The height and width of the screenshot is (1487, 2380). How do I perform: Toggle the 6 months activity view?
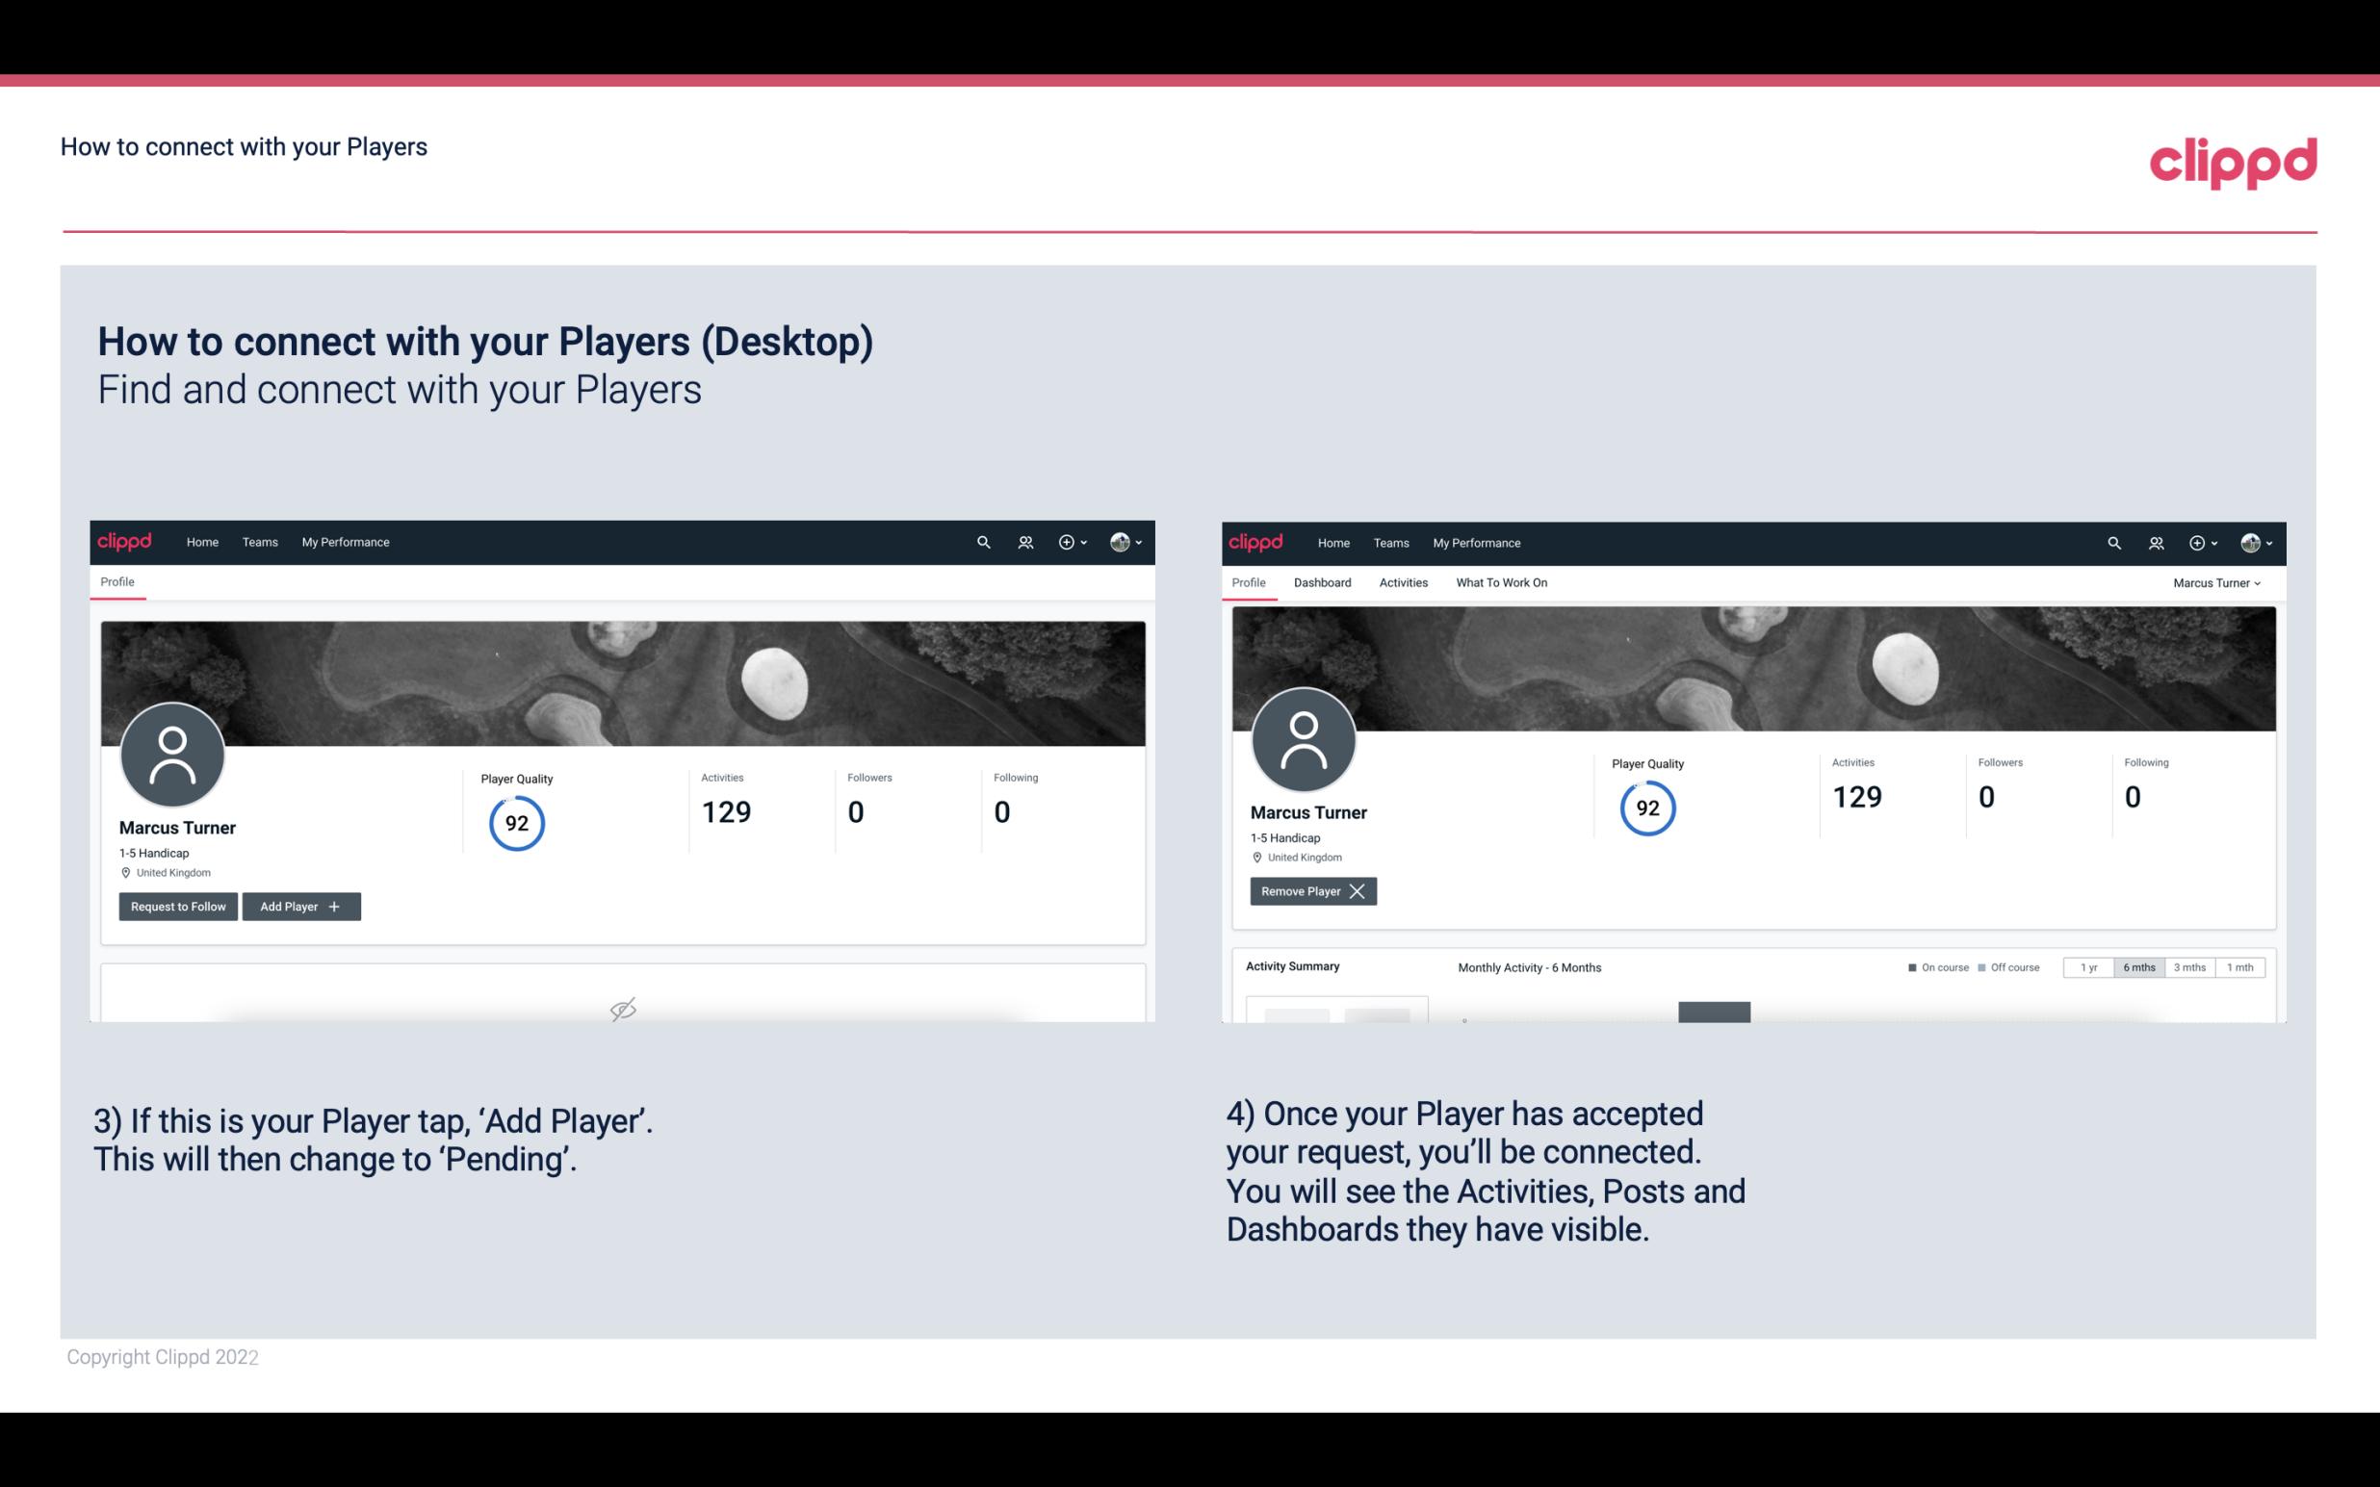pyautogui.click(x=2138, y=966)
